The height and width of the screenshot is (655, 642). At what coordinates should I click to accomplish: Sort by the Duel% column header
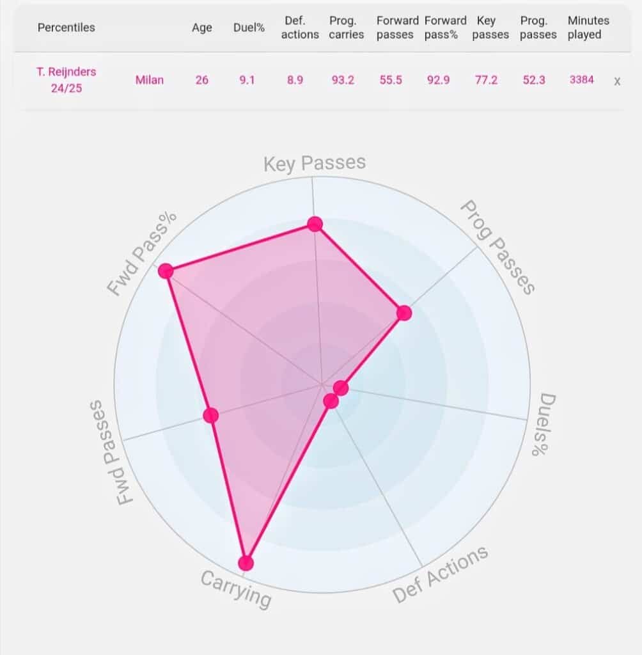click(x=249, y=28)
